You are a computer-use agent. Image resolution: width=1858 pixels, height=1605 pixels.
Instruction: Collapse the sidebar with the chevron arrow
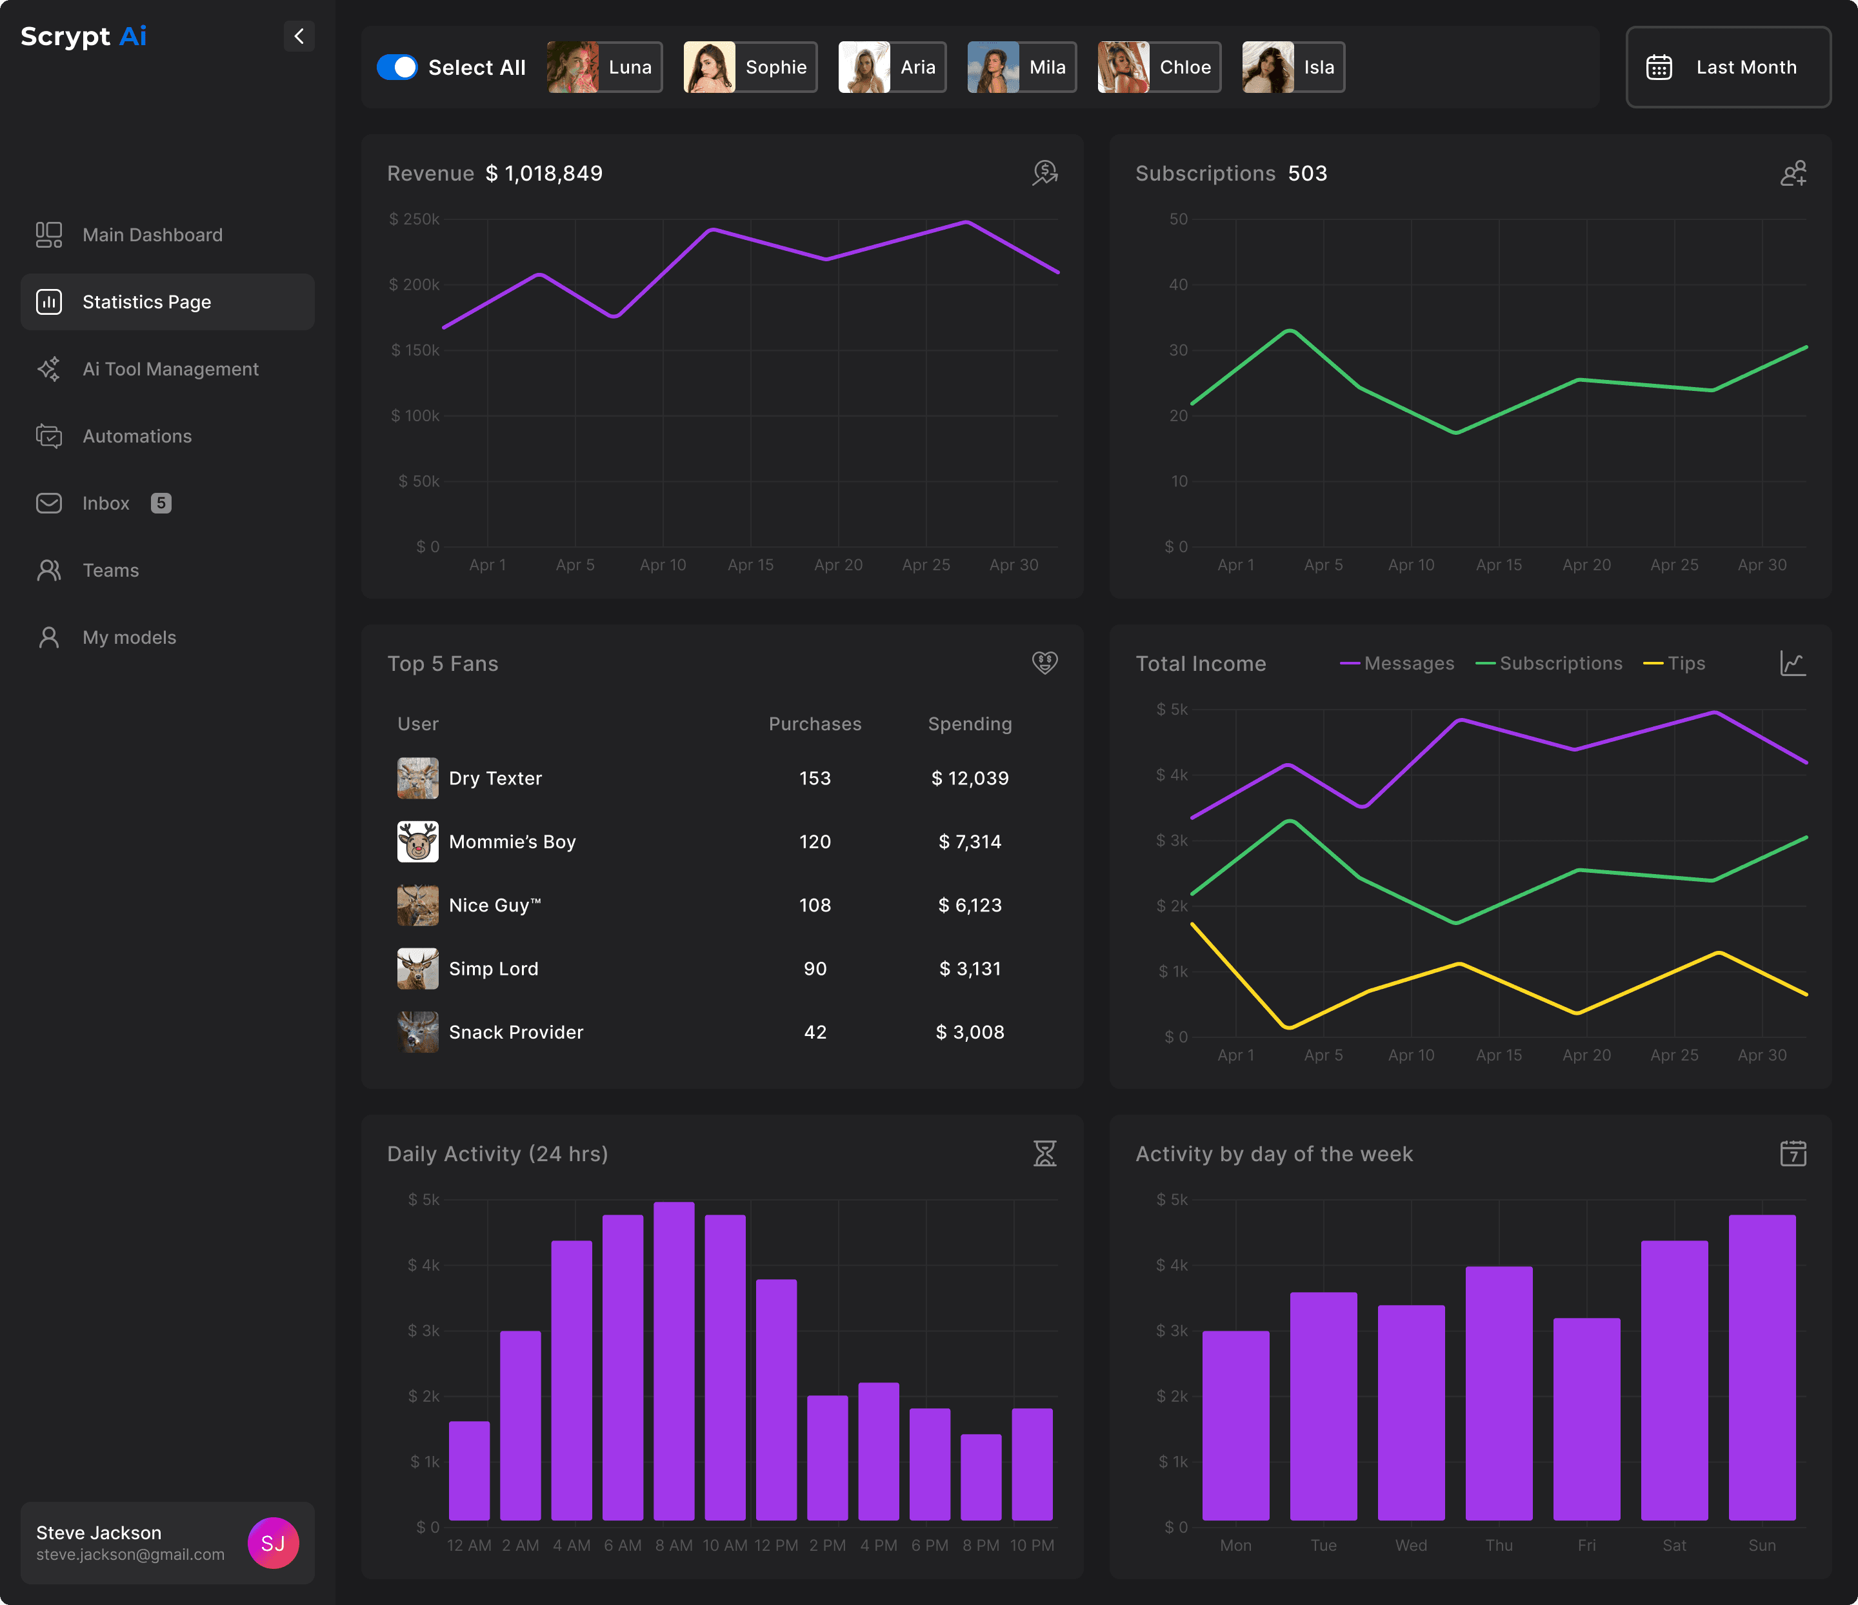pos(299,36)
